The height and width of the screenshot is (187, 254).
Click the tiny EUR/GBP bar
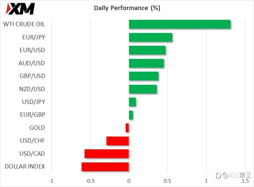(131, 115)
